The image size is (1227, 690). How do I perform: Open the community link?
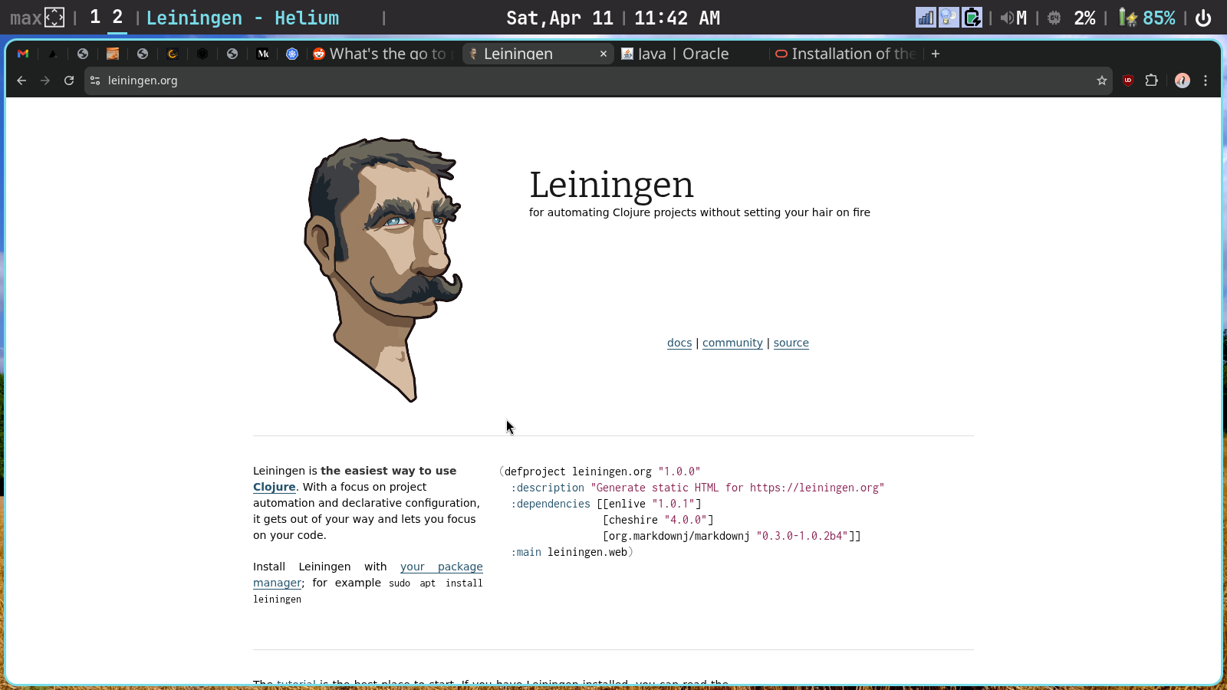point(732,343)
